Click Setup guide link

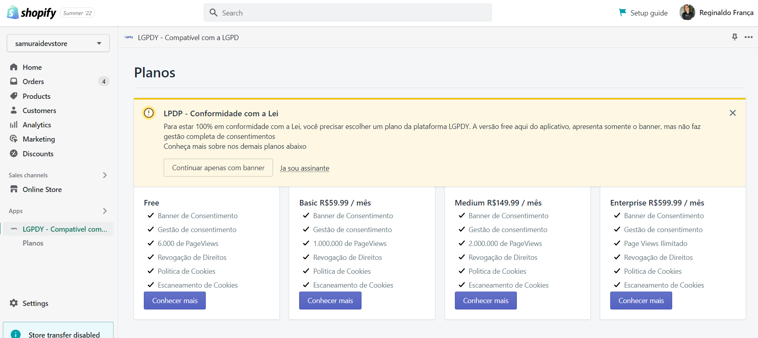[x=644, y=13]
